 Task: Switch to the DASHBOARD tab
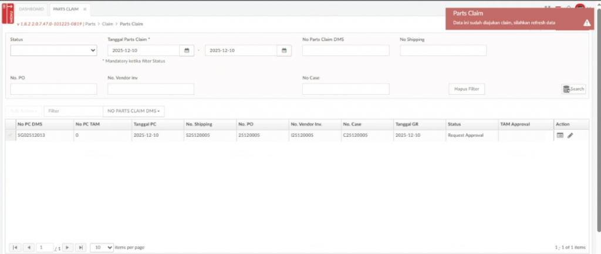(x=31, y=9)
